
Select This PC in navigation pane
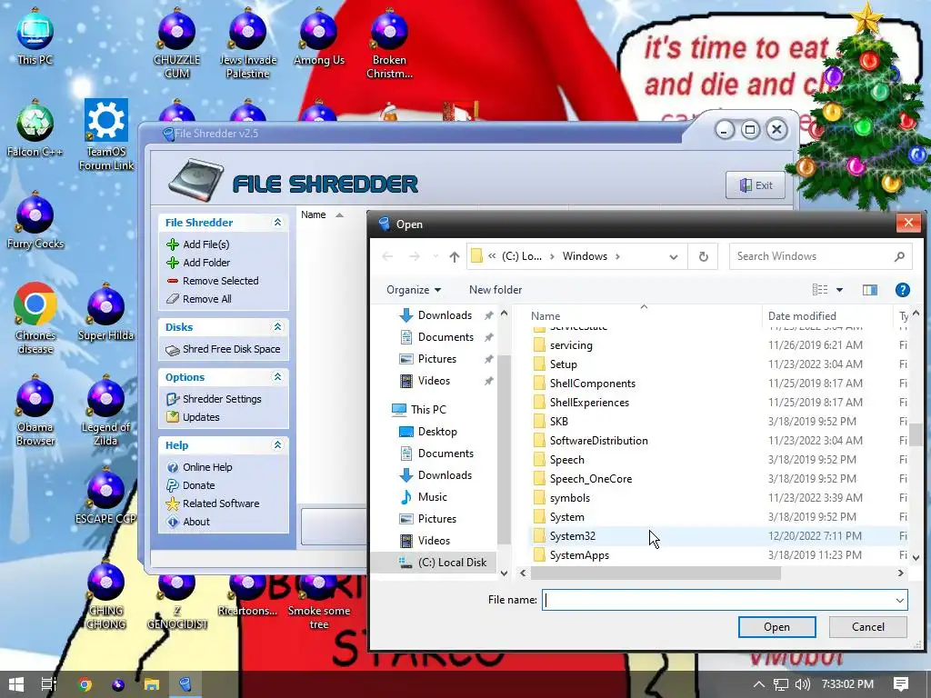tap(428, 410)
